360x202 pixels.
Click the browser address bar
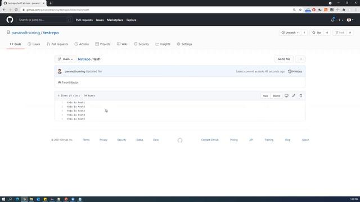(156, 10)
